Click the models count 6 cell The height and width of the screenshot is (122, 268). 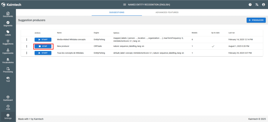[192, 39]
